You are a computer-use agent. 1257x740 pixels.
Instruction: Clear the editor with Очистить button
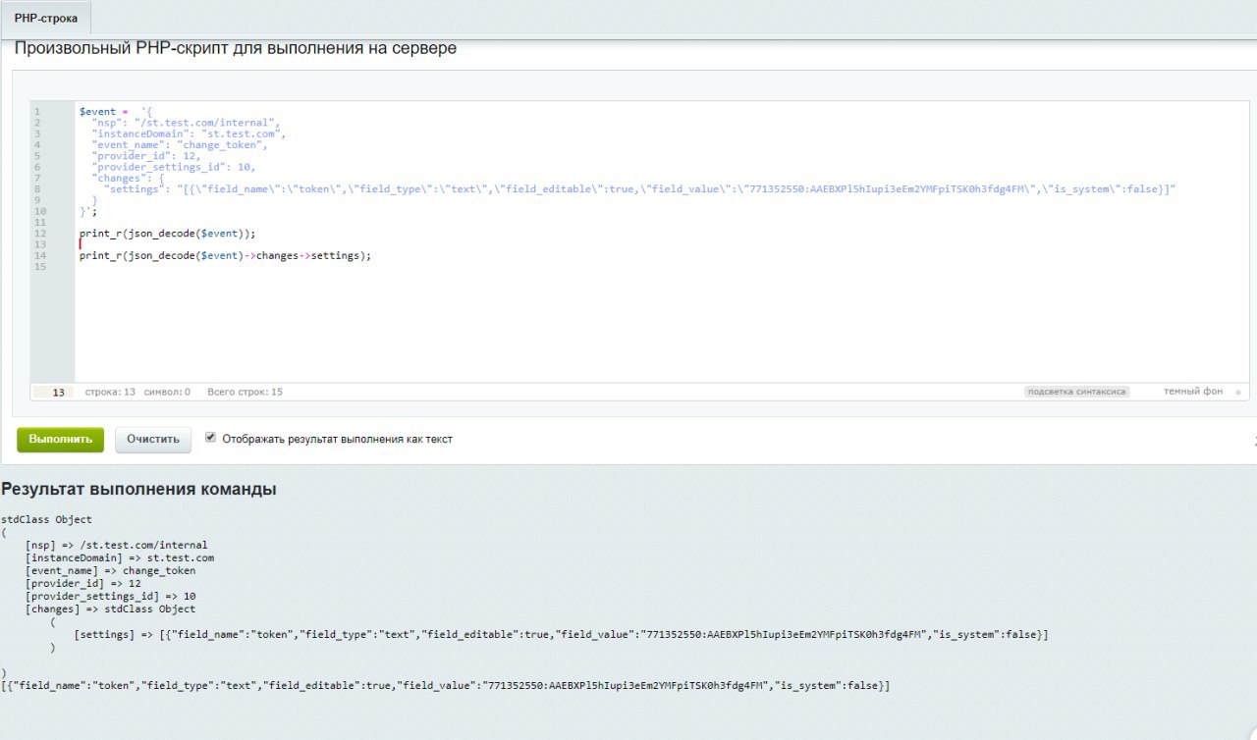tap(153, 439)
